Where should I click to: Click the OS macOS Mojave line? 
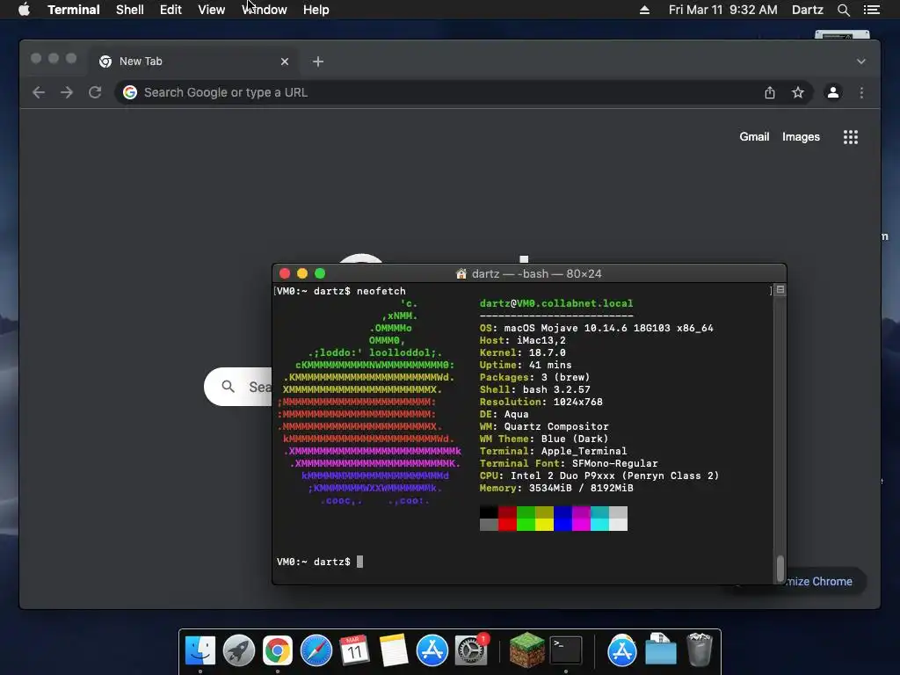click(597, 328)
